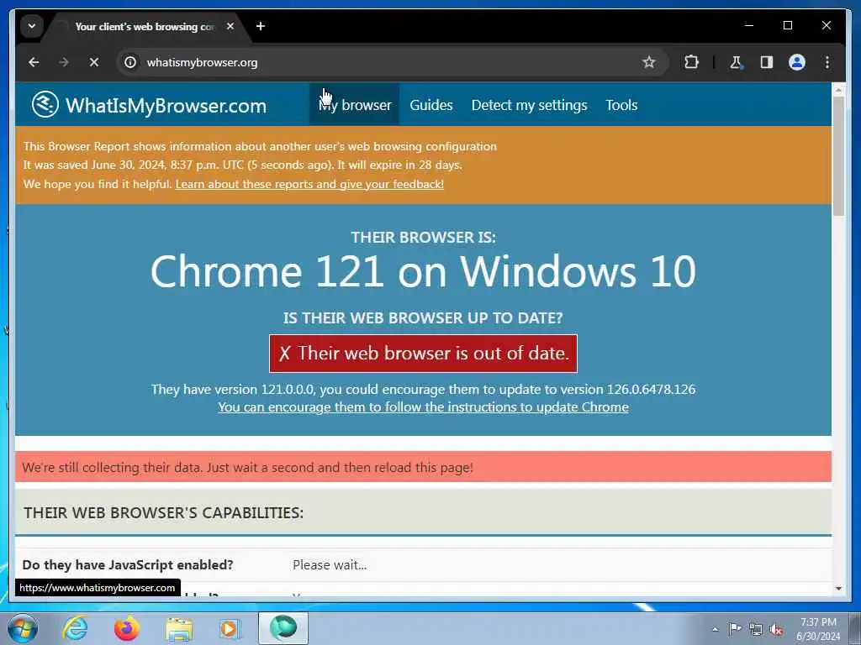This screenshot has width=861, height=645.
Task: Open the user profile avatar
Action: coord(797,62)
